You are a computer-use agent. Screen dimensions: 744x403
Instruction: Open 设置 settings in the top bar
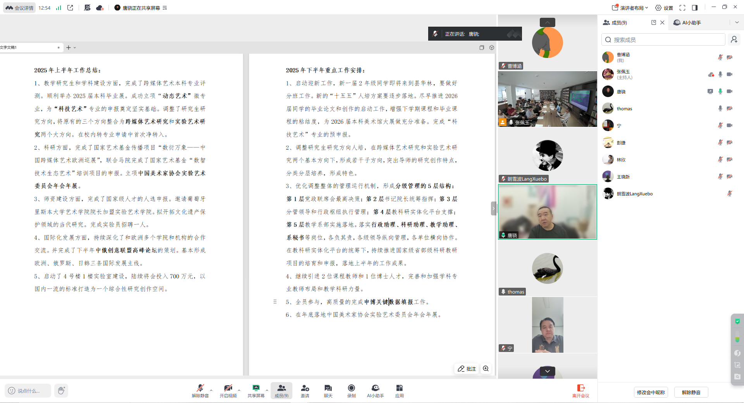pyautogui.click(x=664, y=8)
